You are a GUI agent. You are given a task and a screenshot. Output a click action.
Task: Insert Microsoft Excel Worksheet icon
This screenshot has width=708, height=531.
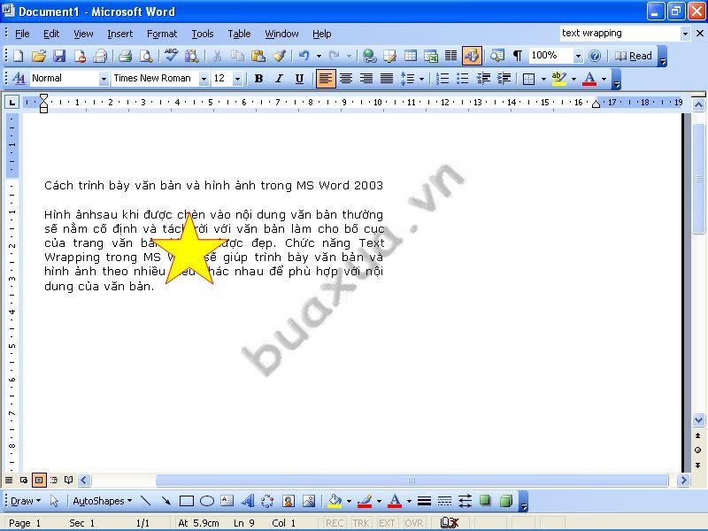point(431,56)
